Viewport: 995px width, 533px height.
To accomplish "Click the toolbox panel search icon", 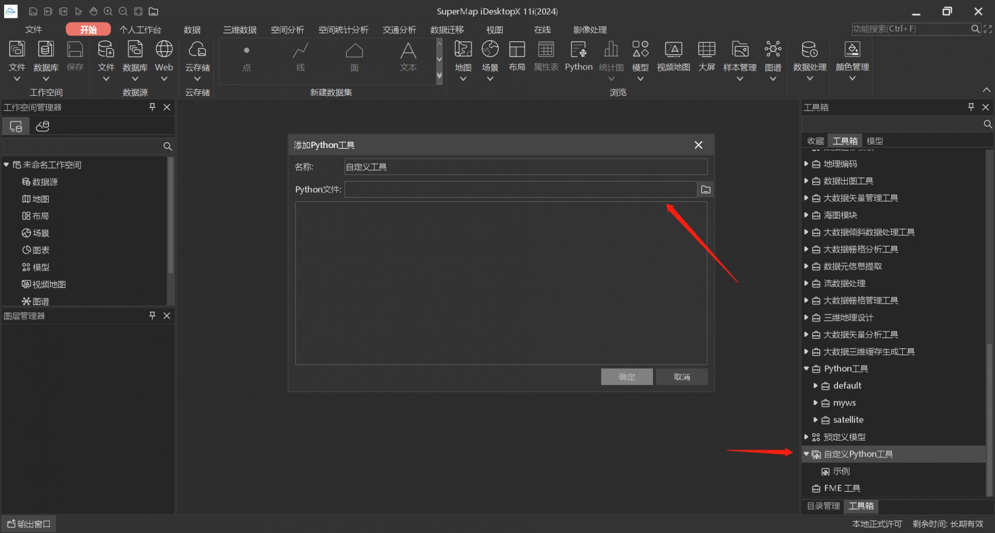I will (x=987, y=124).
